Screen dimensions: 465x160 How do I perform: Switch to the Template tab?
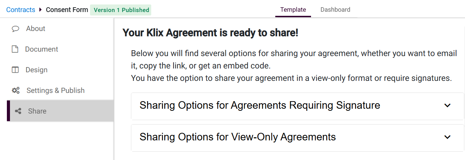[x=293, y=10]
